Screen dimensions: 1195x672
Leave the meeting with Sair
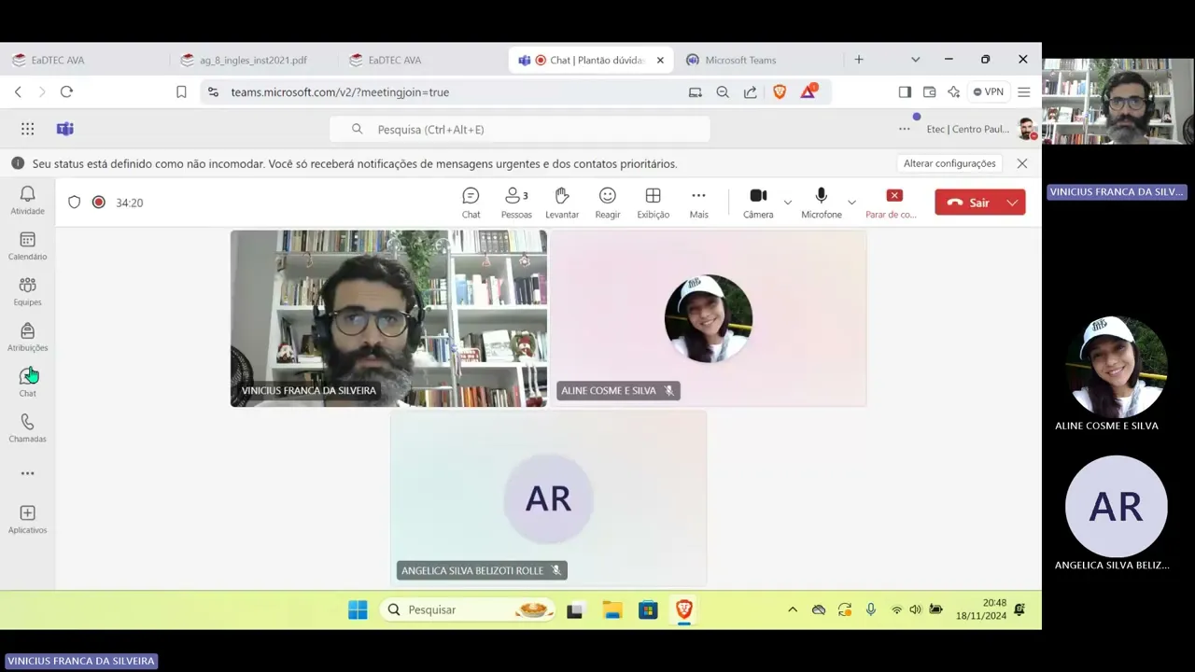(x=968, y=203)
